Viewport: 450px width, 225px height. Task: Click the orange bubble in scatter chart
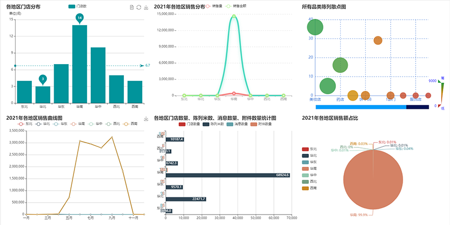click(x=378, y=40)
